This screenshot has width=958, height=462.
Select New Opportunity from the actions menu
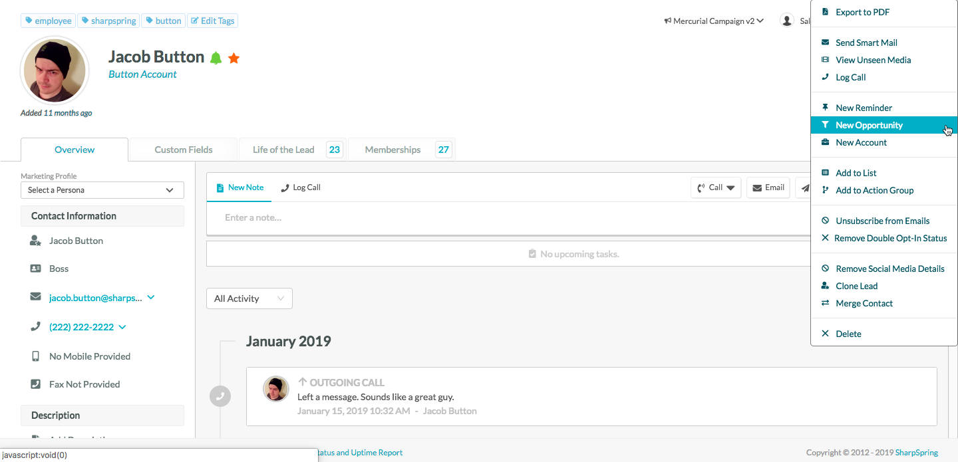[x=869, y=124]
